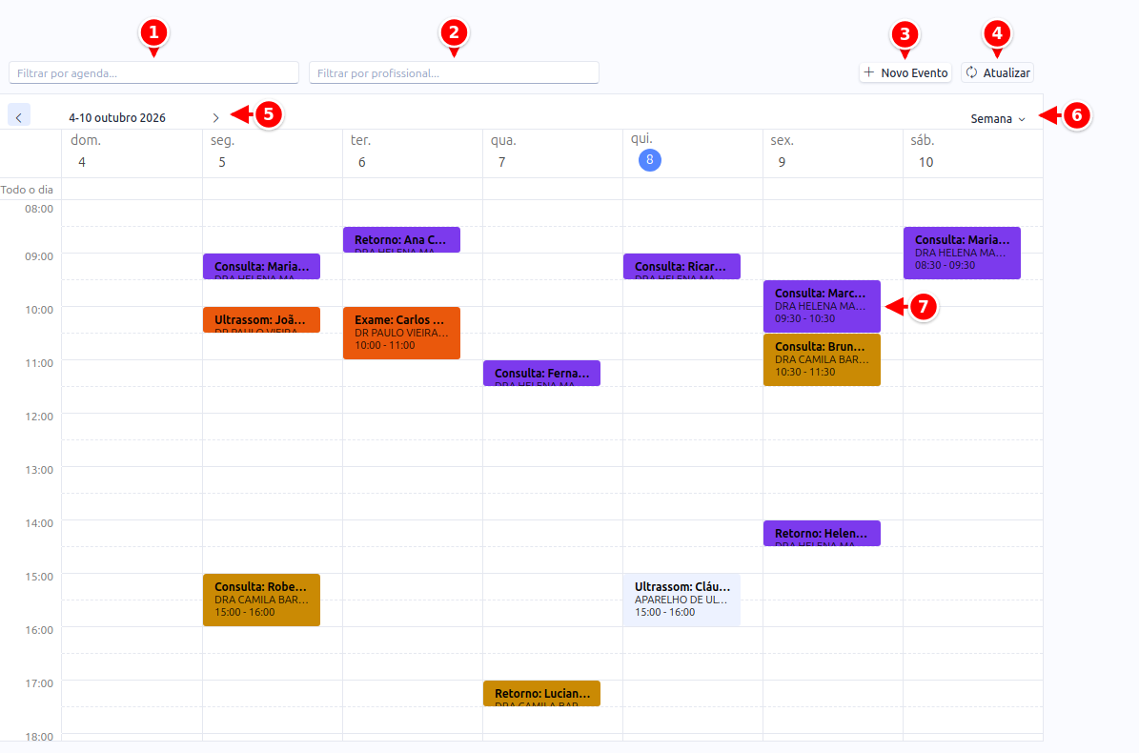Click the refresh icon in Atualizar
Screen dimensions: 1139x753
(971, 71)
